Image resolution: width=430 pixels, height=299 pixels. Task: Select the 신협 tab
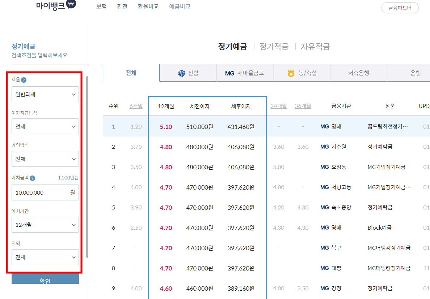click(188, 73)
